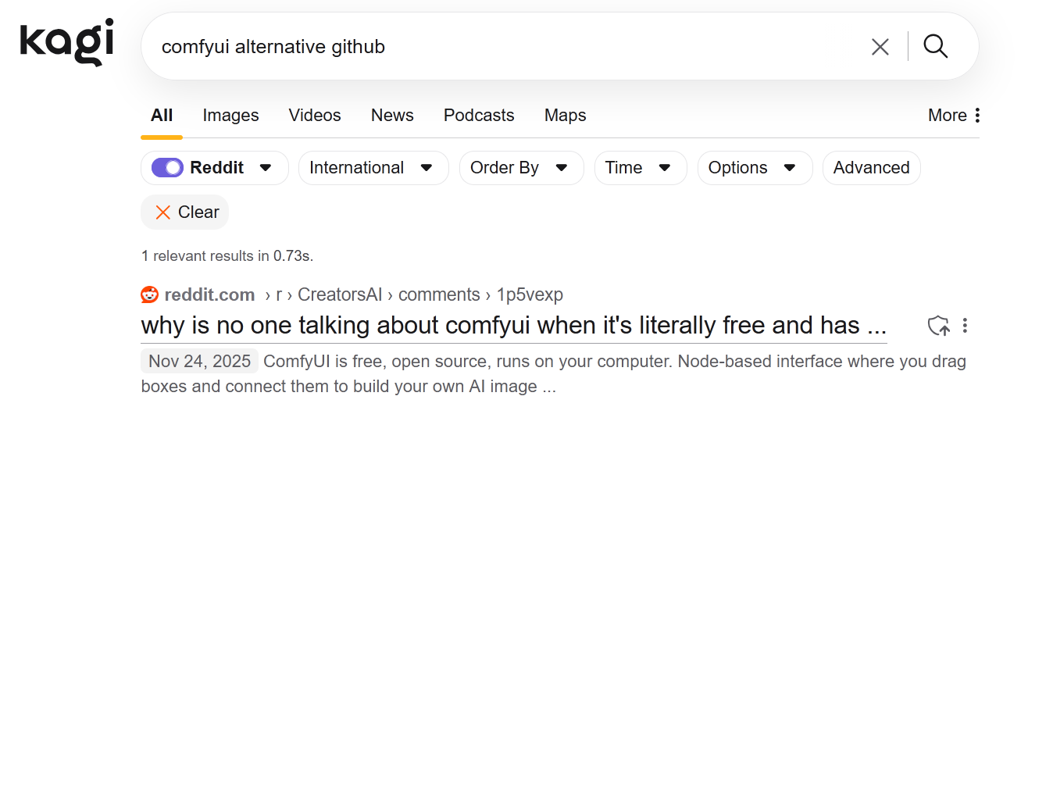Clear the search box with the X icon
The image size is (1053, 803).
880,47
